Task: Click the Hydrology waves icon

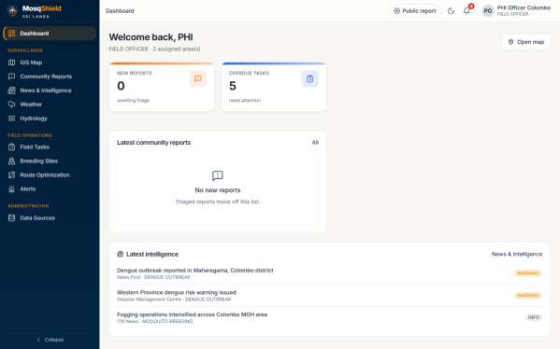Action: 12,119
